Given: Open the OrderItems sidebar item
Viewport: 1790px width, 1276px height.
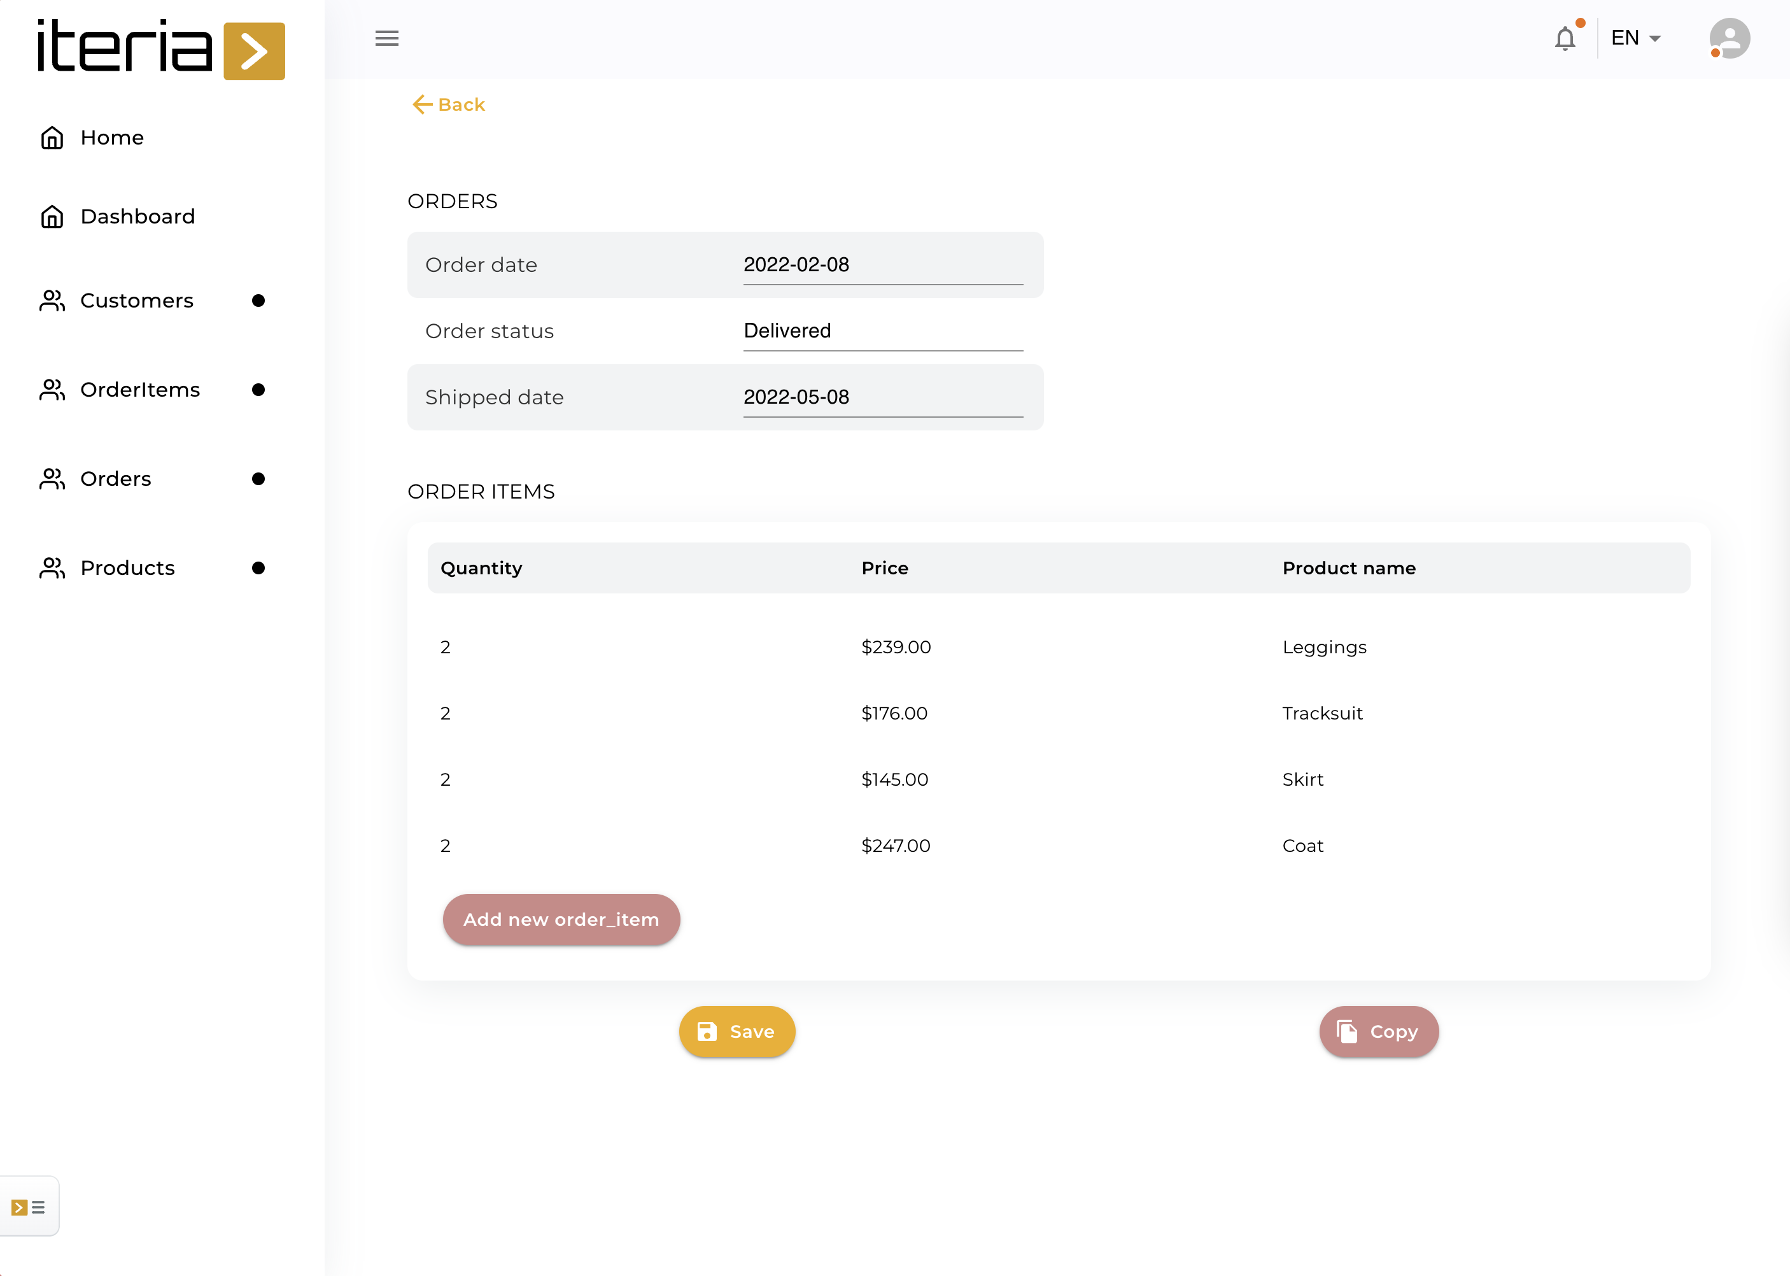Looking at the screenshot, I should click(x=140, y=390).
